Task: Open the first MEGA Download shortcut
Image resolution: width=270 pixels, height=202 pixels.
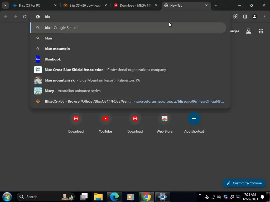Action: pyautogui.click(x=76, y=123)
